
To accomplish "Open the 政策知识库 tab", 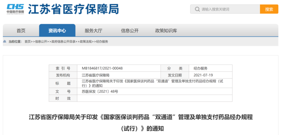I will (x=166, y=31).
